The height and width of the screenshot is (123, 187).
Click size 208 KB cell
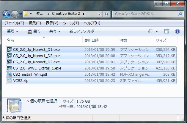click(169, 75)
